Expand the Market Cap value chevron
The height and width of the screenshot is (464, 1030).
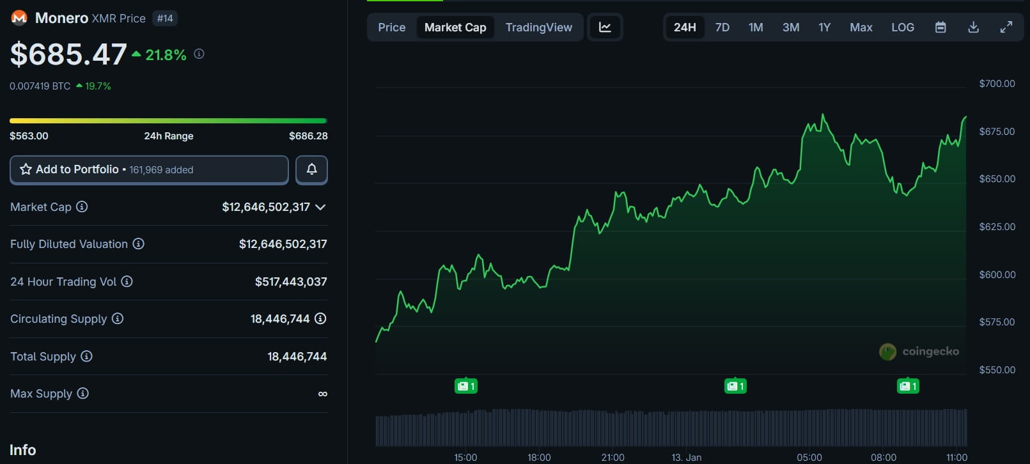coord(321,207)
